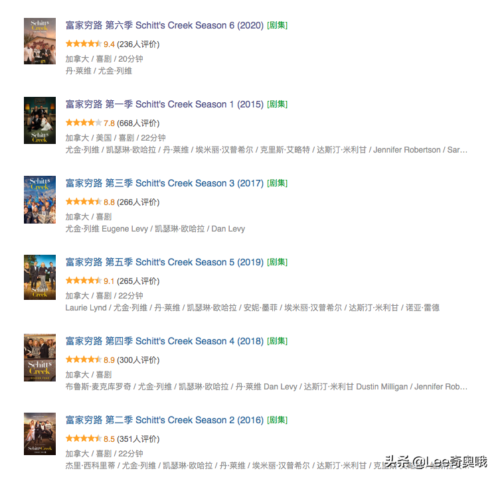Open 富家穷路 第三季 Season 3 (2017) title link
The height and width of the screenshot is (479, 498).
pos(164,184)
